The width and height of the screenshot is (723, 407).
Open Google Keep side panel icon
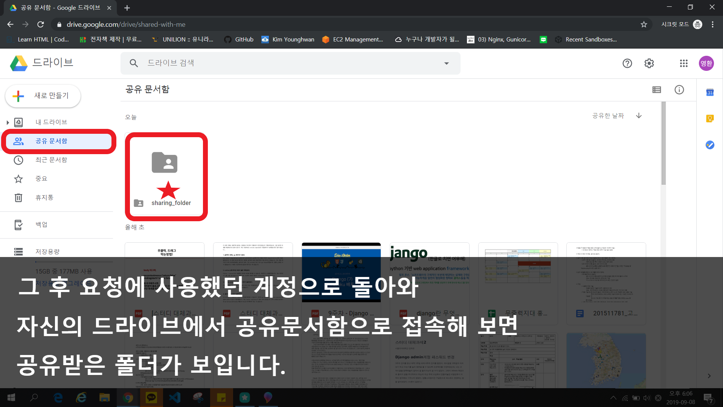(x=710, y=119)
